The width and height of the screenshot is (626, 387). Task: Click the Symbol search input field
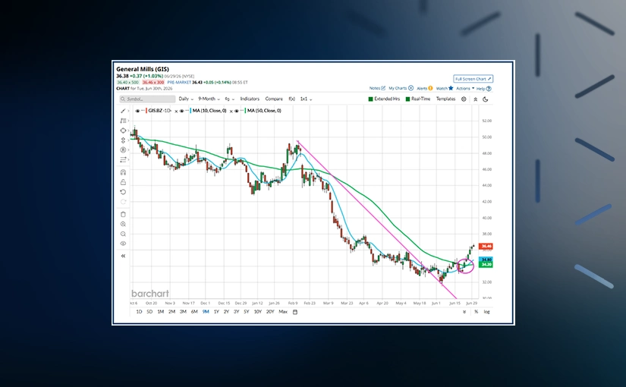coord(147,99)
